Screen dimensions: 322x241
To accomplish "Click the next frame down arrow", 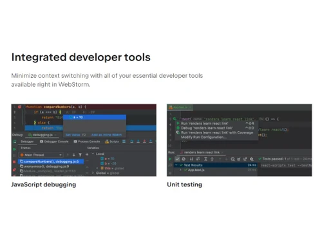I will point(74,155).
